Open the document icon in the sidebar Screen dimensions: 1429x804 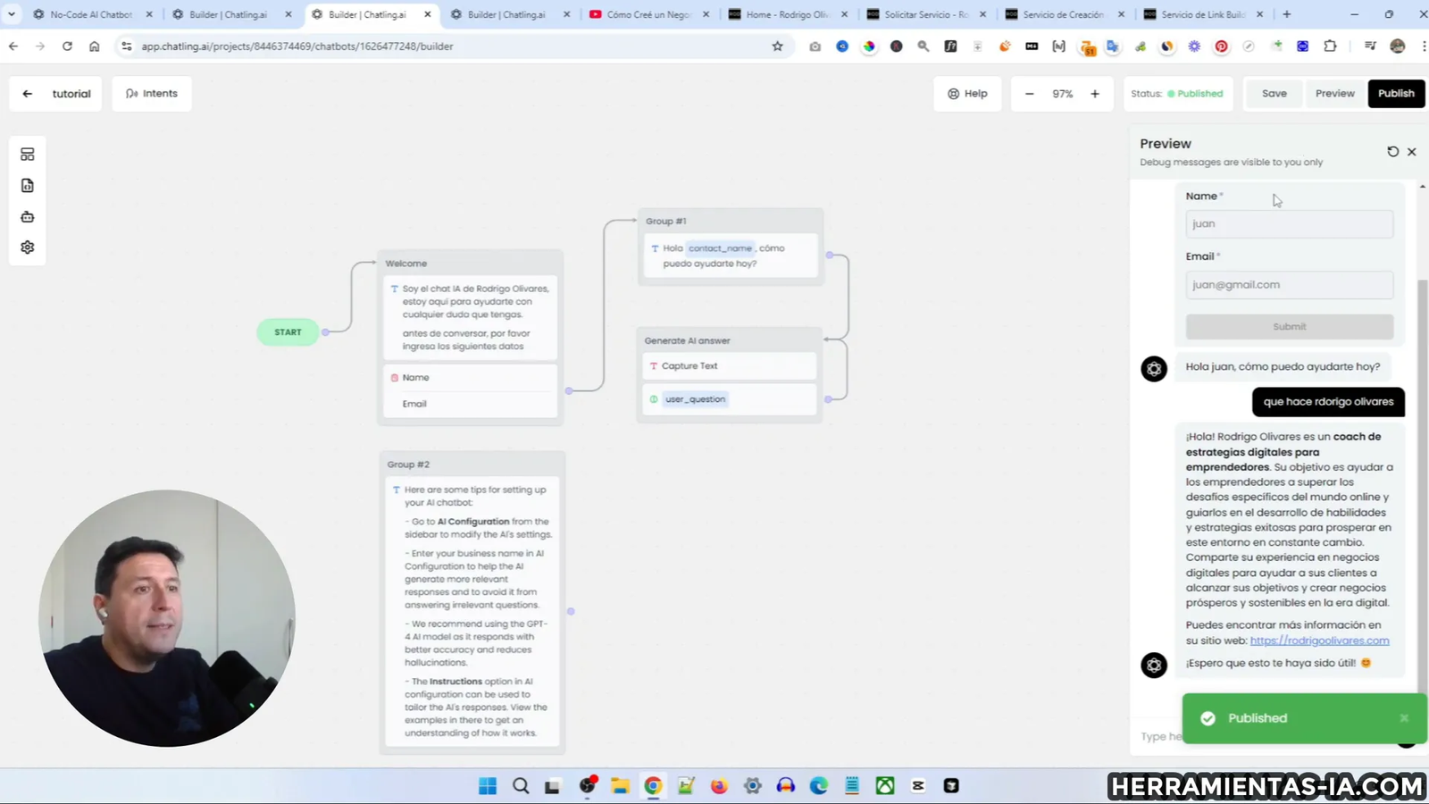27,185
